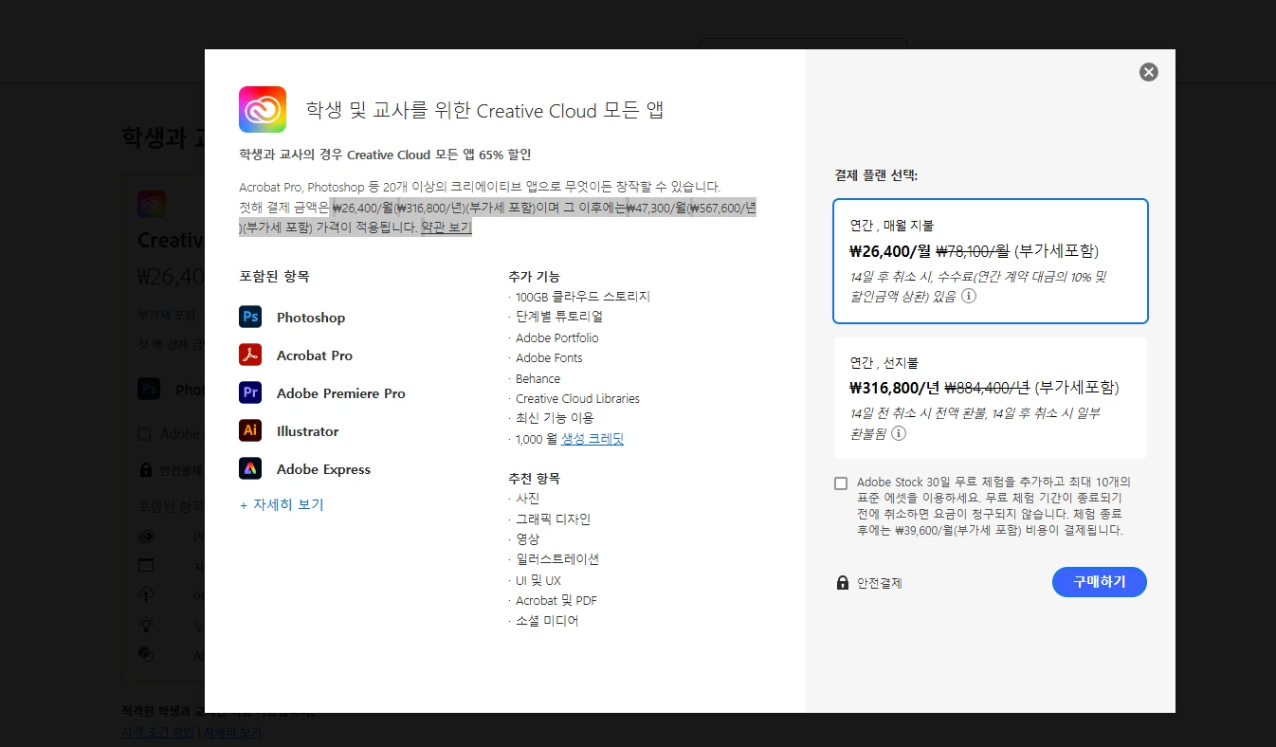
Task: Click the Creative Cloud rainbow logo icon
Action: coord(263,109)
